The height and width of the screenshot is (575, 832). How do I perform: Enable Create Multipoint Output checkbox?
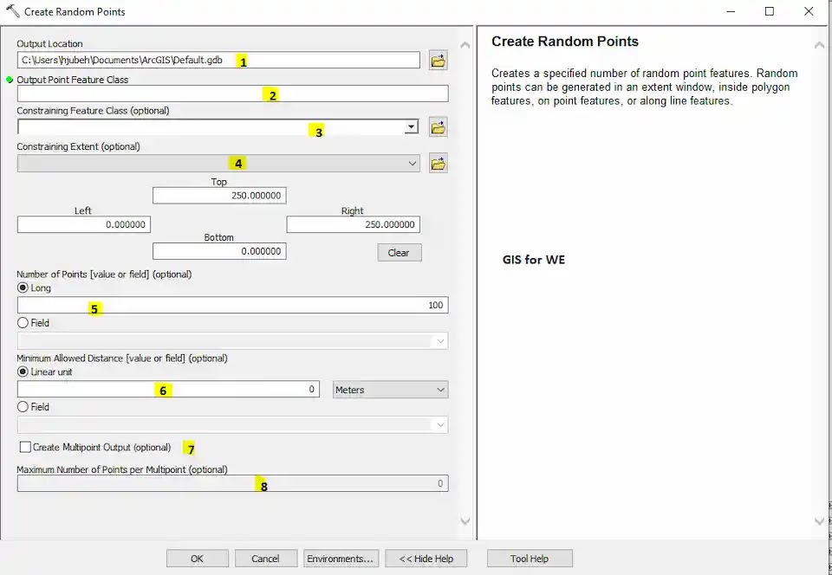click(x=25, y=448)
